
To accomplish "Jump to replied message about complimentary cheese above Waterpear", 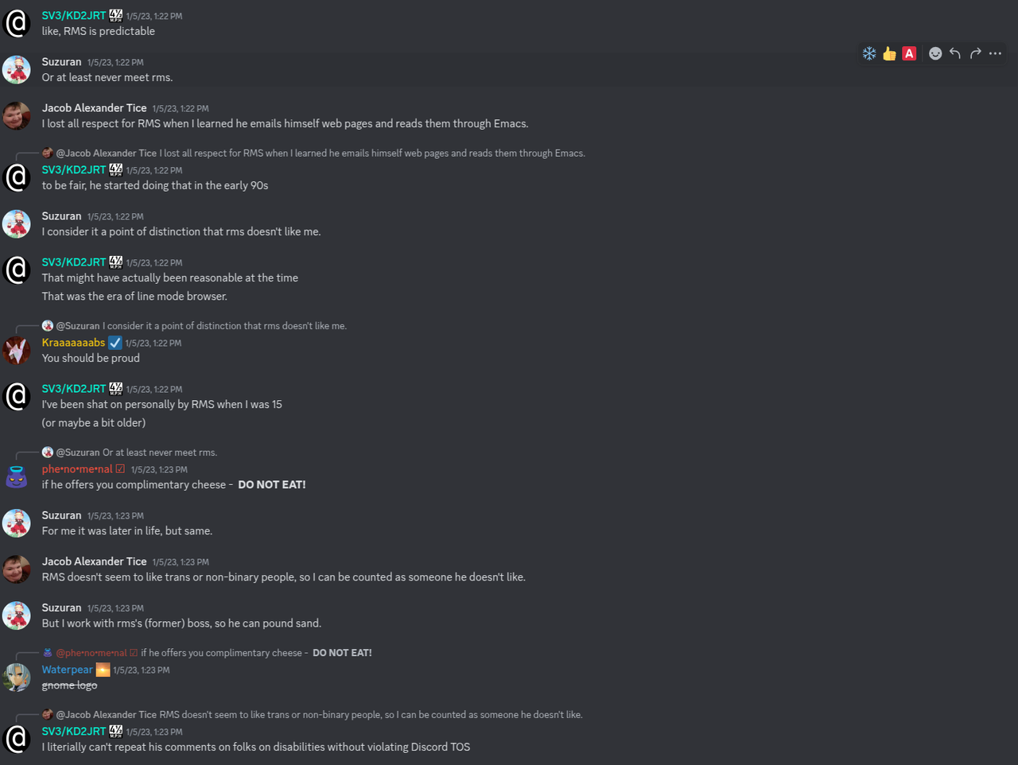I will click(221, 653).
